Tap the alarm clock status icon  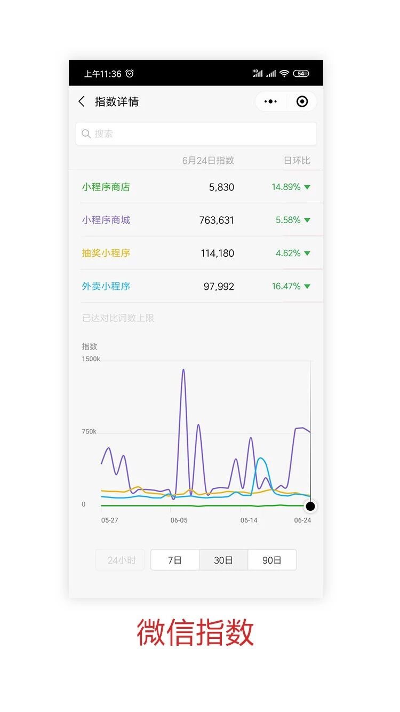coord(130,74)
